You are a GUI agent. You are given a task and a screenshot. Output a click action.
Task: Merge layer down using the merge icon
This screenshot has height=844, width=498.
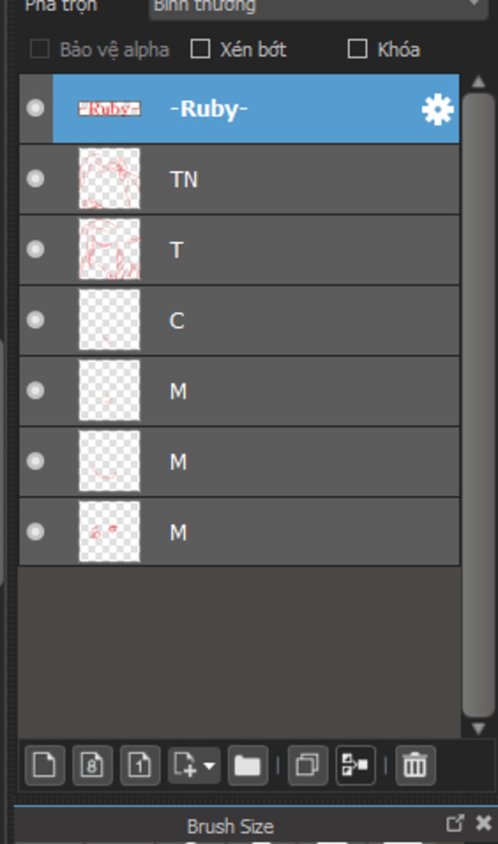point(356,765)
